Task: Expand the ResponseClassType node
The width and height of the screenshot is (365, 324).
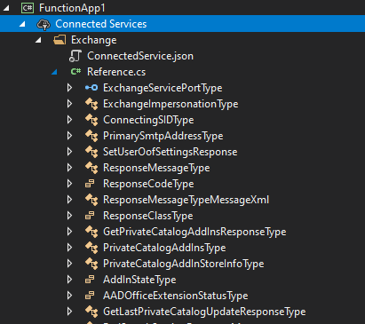Action: click(x=69, y=216)
